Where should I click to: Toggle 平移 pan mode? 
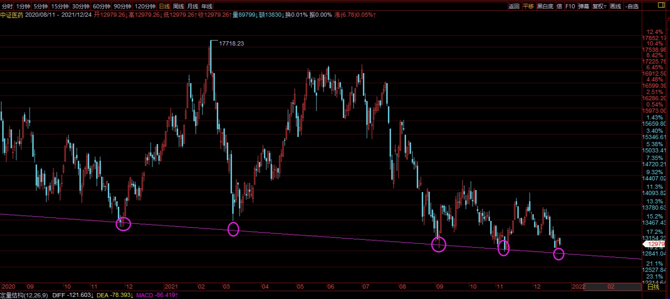(528, 6)
